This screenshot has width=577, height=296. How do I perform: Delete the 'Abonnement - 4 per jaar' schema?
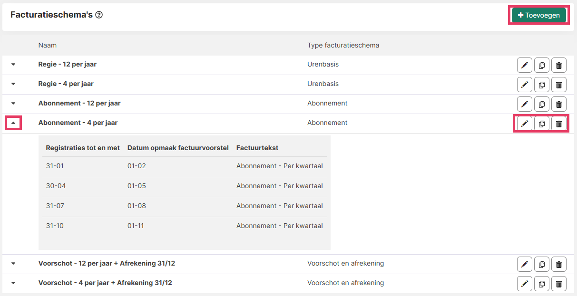559,124
